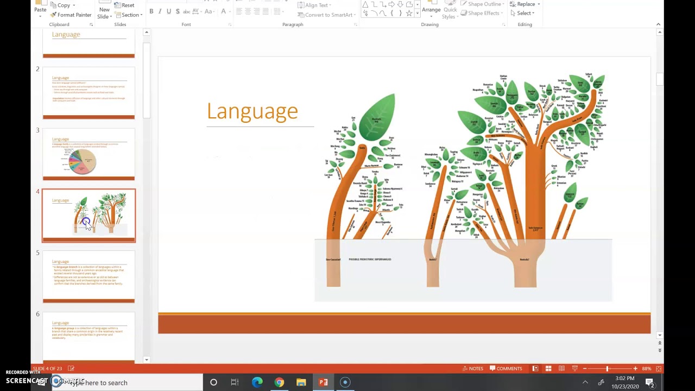Click the zoom slider handle

(x=607, y=368)
